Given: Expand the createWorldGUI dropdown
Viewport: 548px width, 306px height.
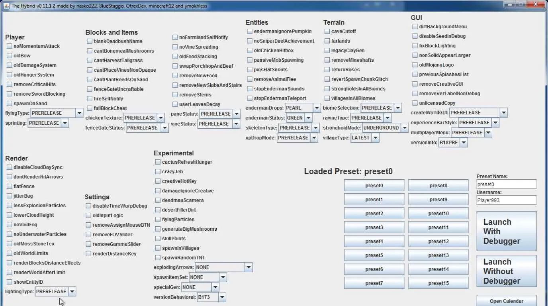Looking at the screenshot, I should coord(478,113).
